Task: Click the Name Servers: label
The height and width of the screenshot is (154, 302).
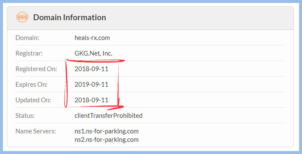Action: coord(35,131)
